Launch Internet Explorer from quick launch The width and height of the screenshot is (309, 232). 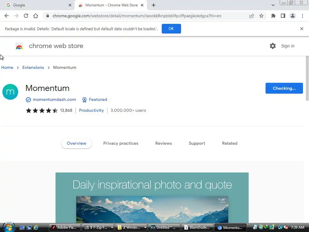[x=36, y=227]
